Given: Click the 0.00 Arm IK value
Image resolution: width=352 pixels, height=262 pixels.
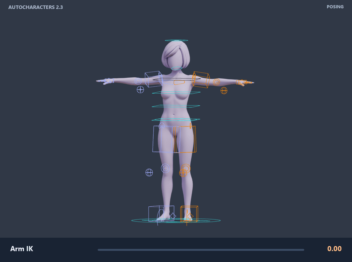Looking at the screenshot, I should [x=334, y=249].
